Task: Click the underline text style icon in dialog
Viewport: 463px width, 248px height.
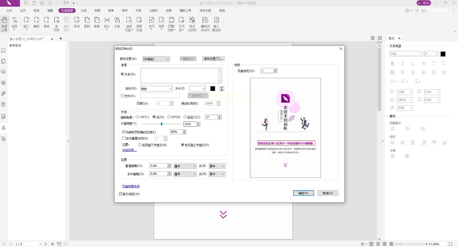Action: coord(222,89)
